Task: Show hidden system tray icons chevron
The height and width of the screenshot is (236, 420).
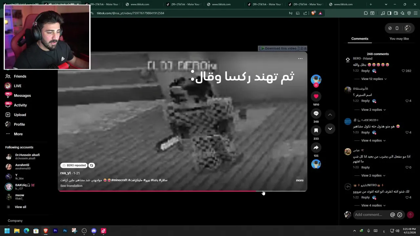Action: [x=354, y=231]
